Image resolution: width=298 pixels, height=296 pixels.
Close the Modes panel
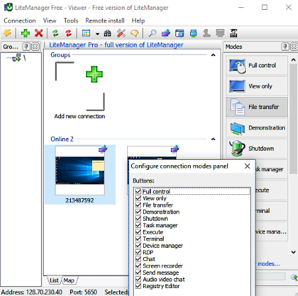tap(294, 47)
